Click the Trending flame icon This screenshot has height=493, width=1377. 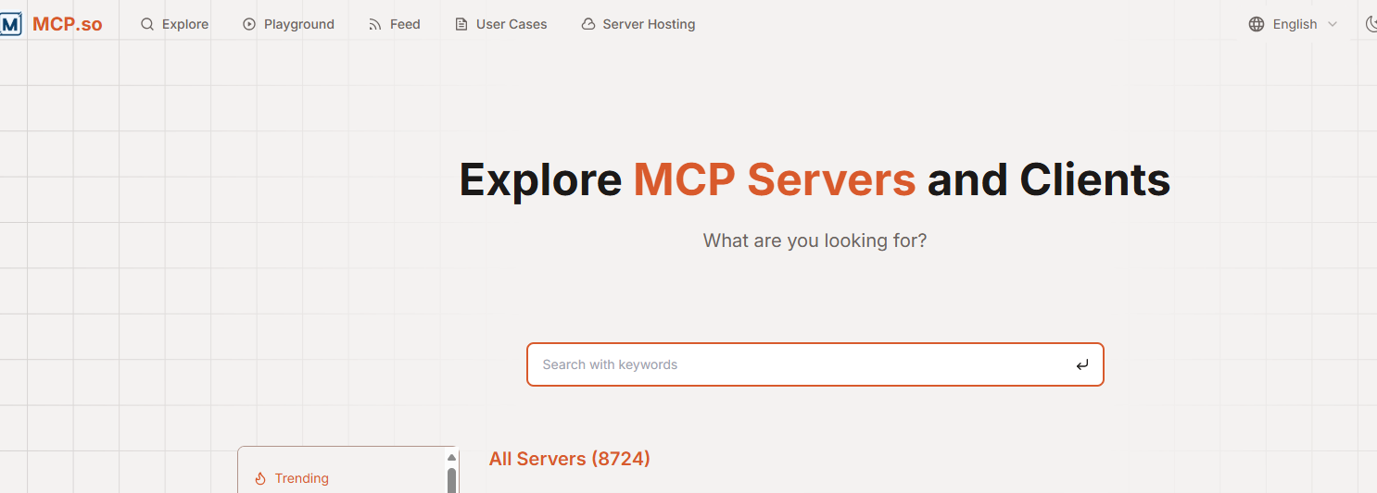click(x=260, y=478)
